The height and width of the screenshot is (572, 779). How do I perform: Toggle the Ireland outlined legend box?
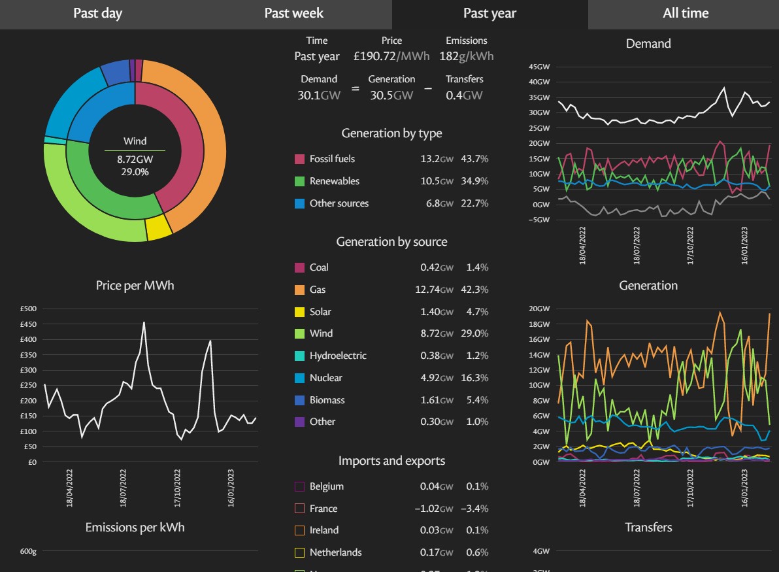pyautogui.click(x=300, y=530)
